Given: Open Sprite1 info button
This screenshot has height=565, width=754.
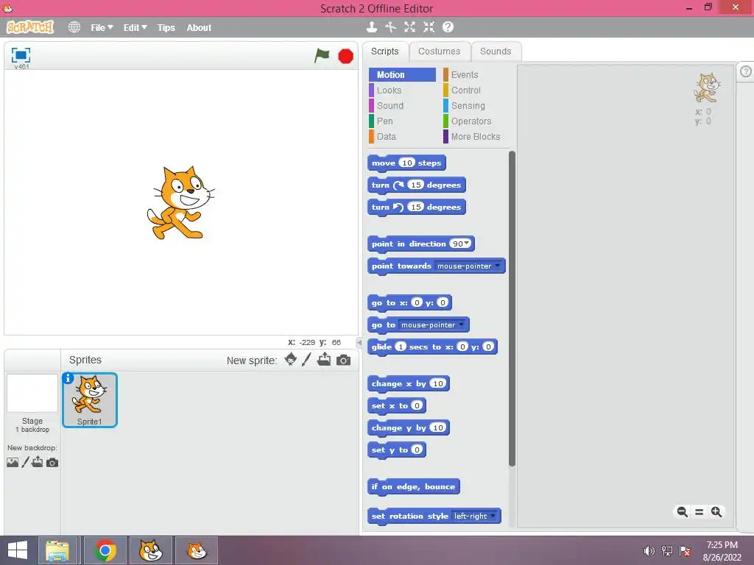Looking at the screenshot, I should pyautogui.click(x=68, y=379).
